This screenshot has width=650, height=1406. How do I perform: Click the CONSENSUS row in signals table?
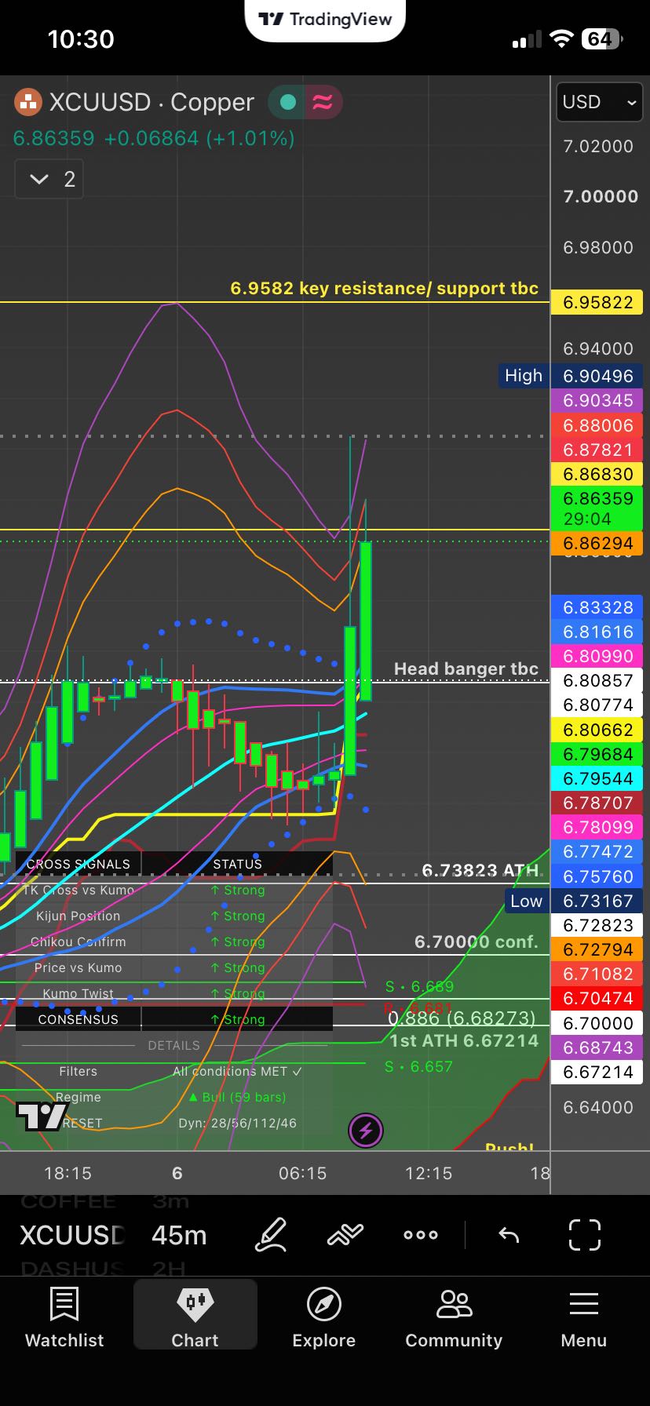point(174,1019)
